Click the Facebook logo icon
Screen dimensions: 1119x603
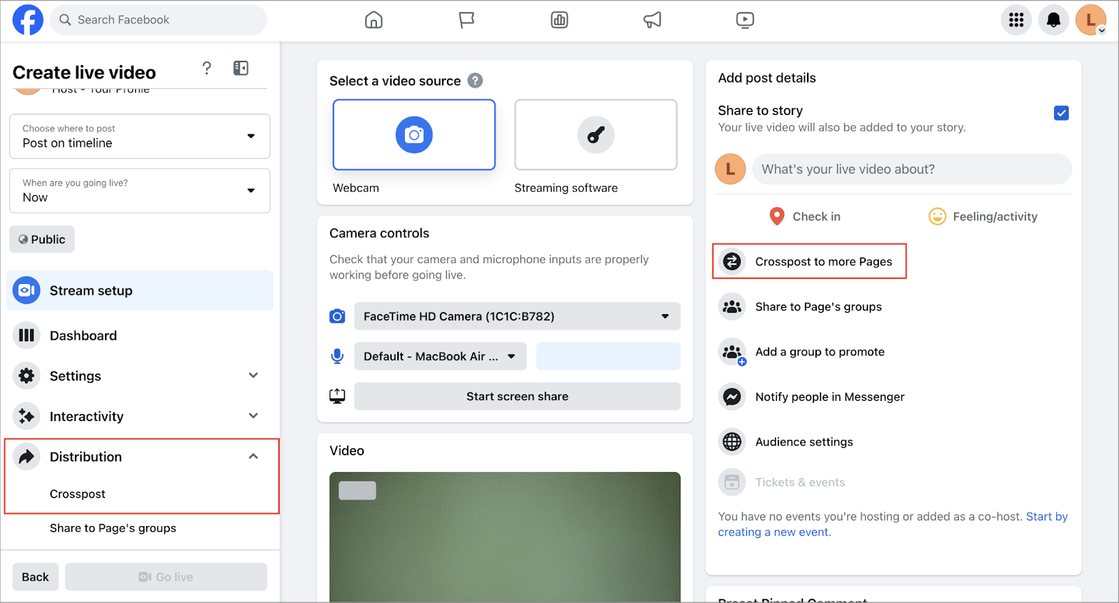click(x=28, y=20)
